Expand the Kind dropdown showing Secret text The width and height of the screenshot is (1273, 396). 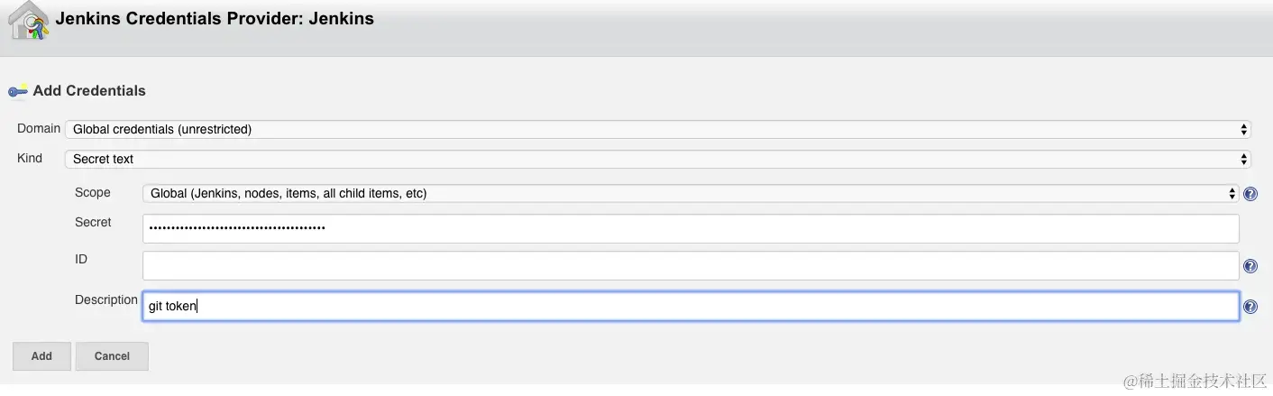click(x=658, y=159)
